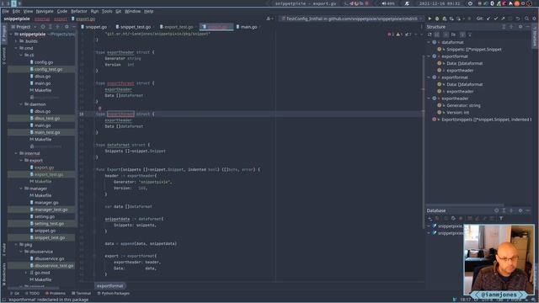Push commits using Git arrow icon
539x303 pixels.
pos(503,19)
